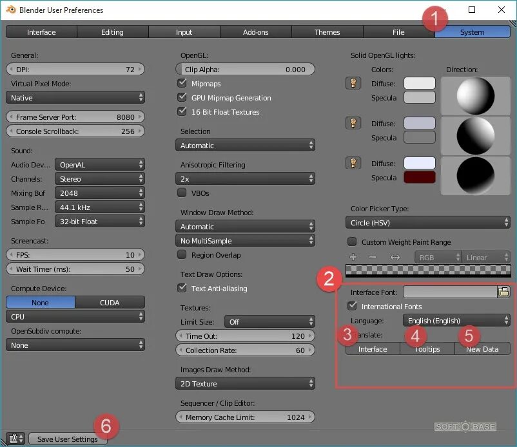517x447 pixels.
Task: Increase Memory Cache Limit arrow
Action: pyautogui.click(x=310, y=417)
